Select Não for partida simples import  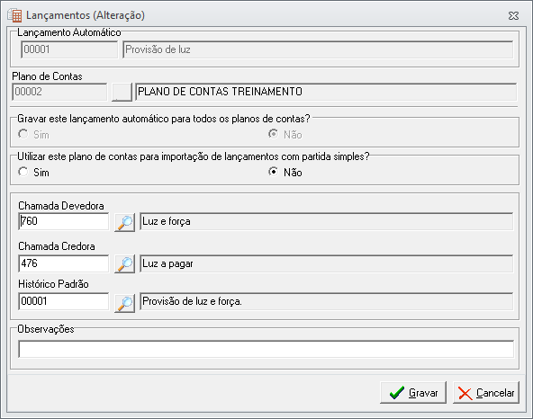[x=274, y=172]
